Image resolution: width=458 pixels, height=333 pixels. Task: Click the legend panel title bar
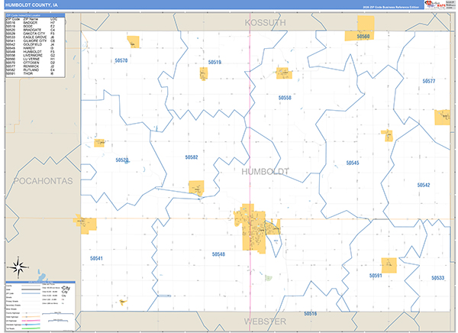point(40,282)
